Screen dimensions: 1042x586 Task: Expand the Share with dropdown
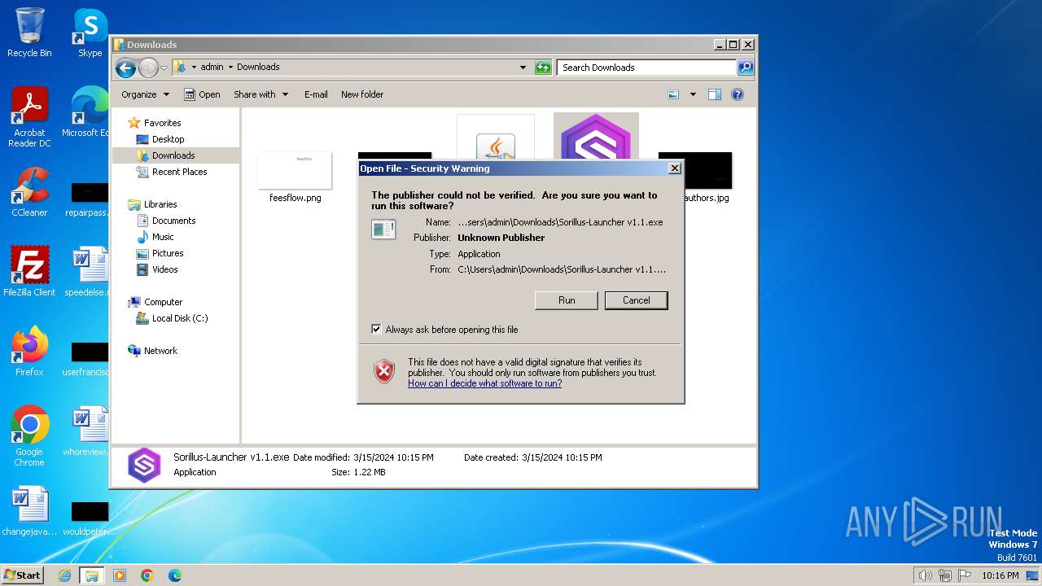(x=261, y=94)
